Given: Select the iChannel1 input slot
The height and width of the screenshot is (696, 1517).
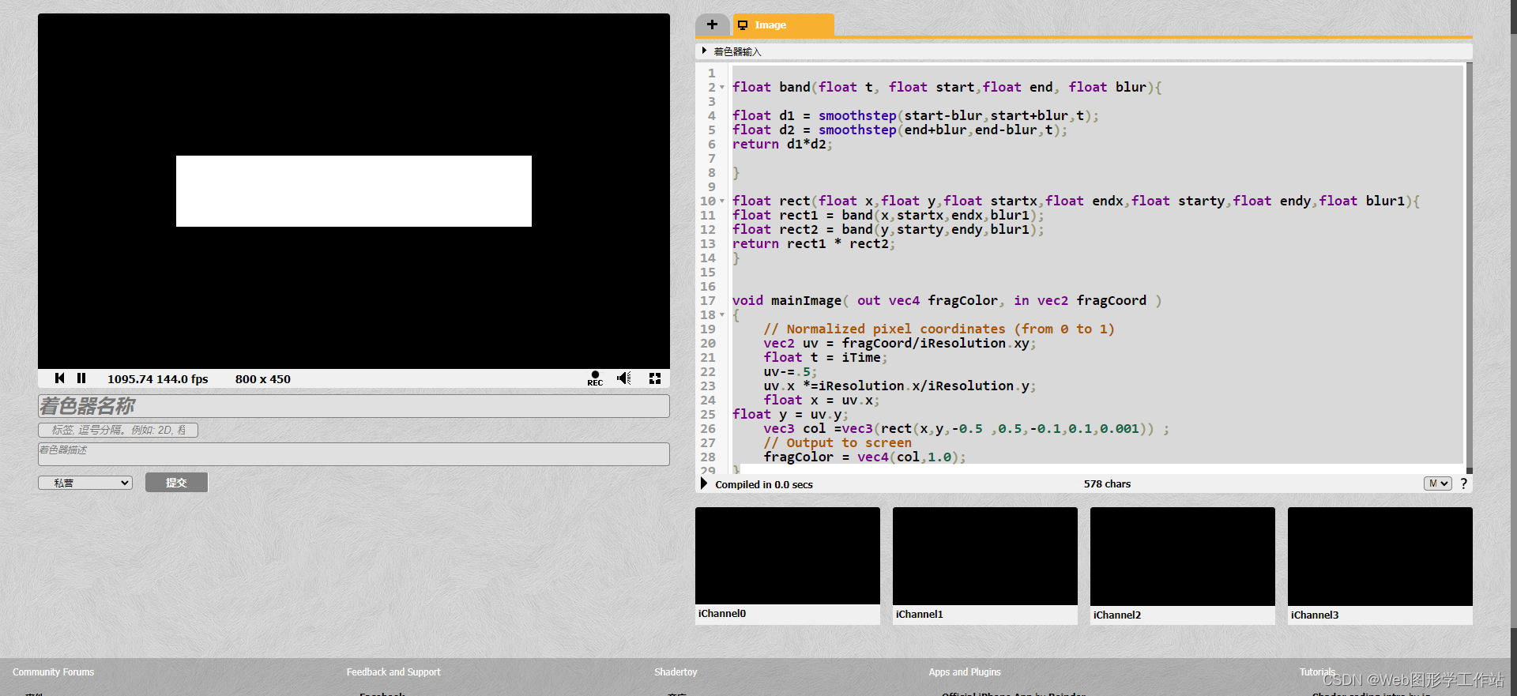Looking at the screenshot, I should [985, 556].
